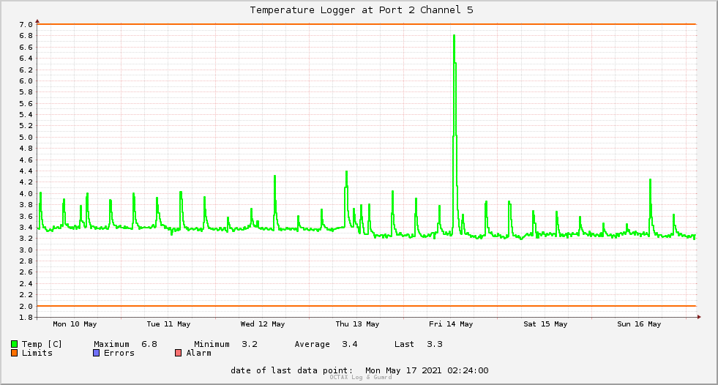Viewport: 718px width, 385px height.
Task: Click the 5.0 y-axis label
Action: (x=26, y=138)
